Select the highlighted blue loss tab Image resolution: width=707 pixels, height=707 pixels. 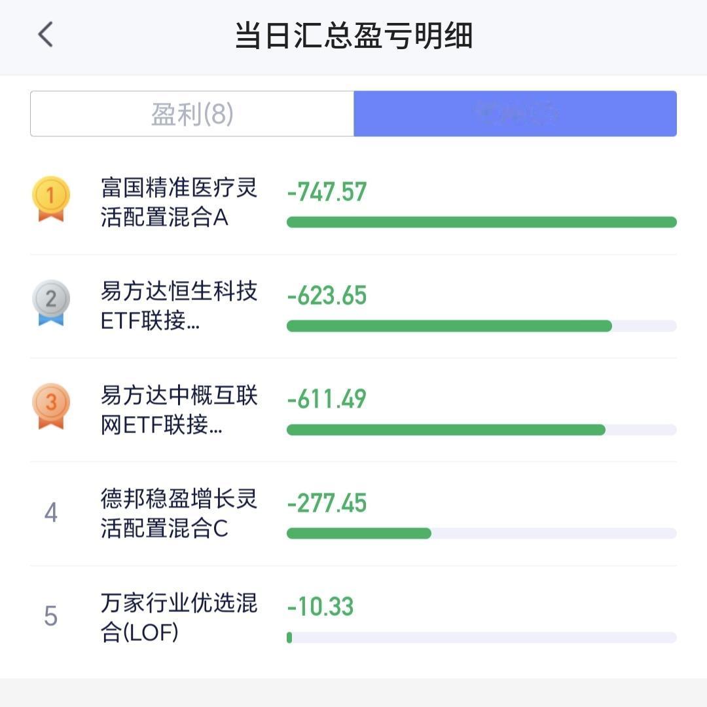point(515,114)
